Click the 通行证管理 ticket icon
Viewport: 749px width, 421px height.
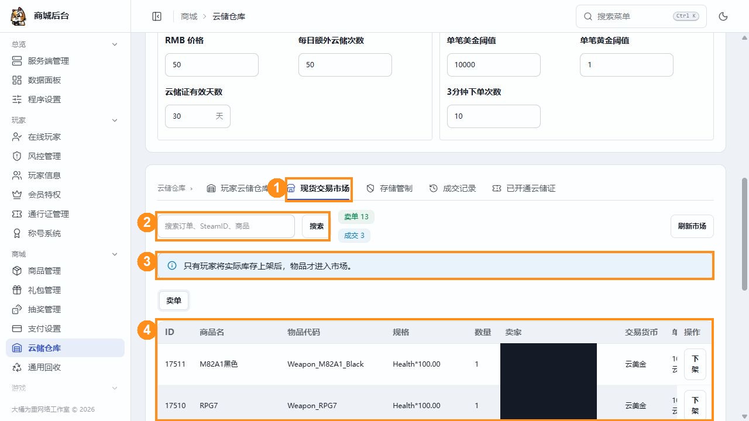[17, 214]
